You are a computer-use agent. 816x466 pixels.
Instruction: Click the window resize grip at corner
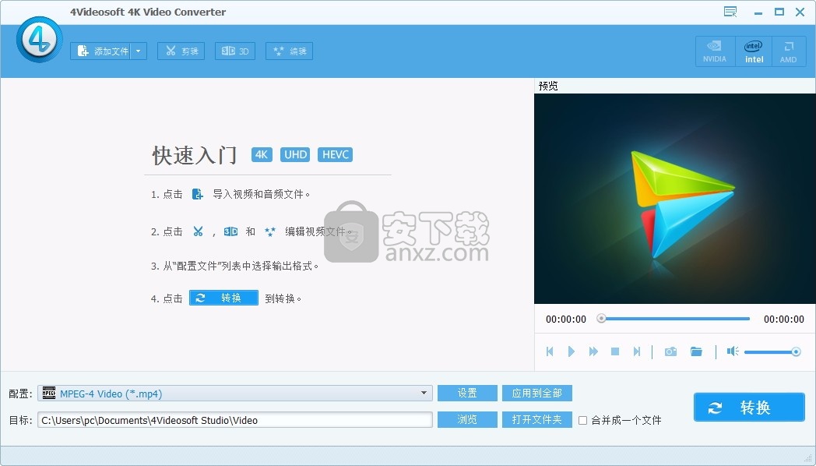[808, 458]
